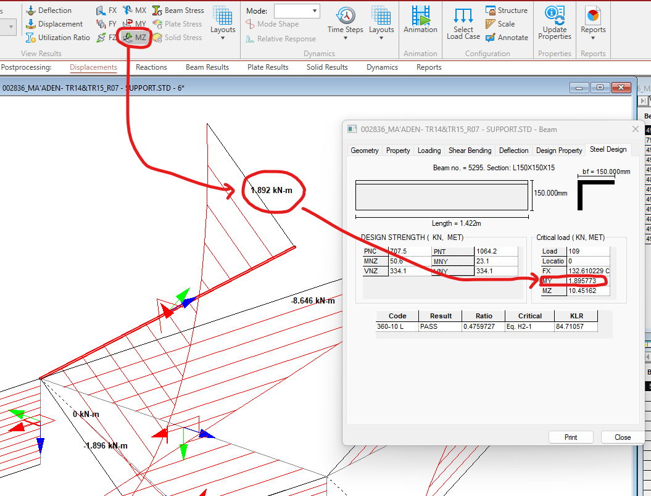651x496 pixels.
Task: Open Utilization Ratio view
Action: click(x=58, y=38)
